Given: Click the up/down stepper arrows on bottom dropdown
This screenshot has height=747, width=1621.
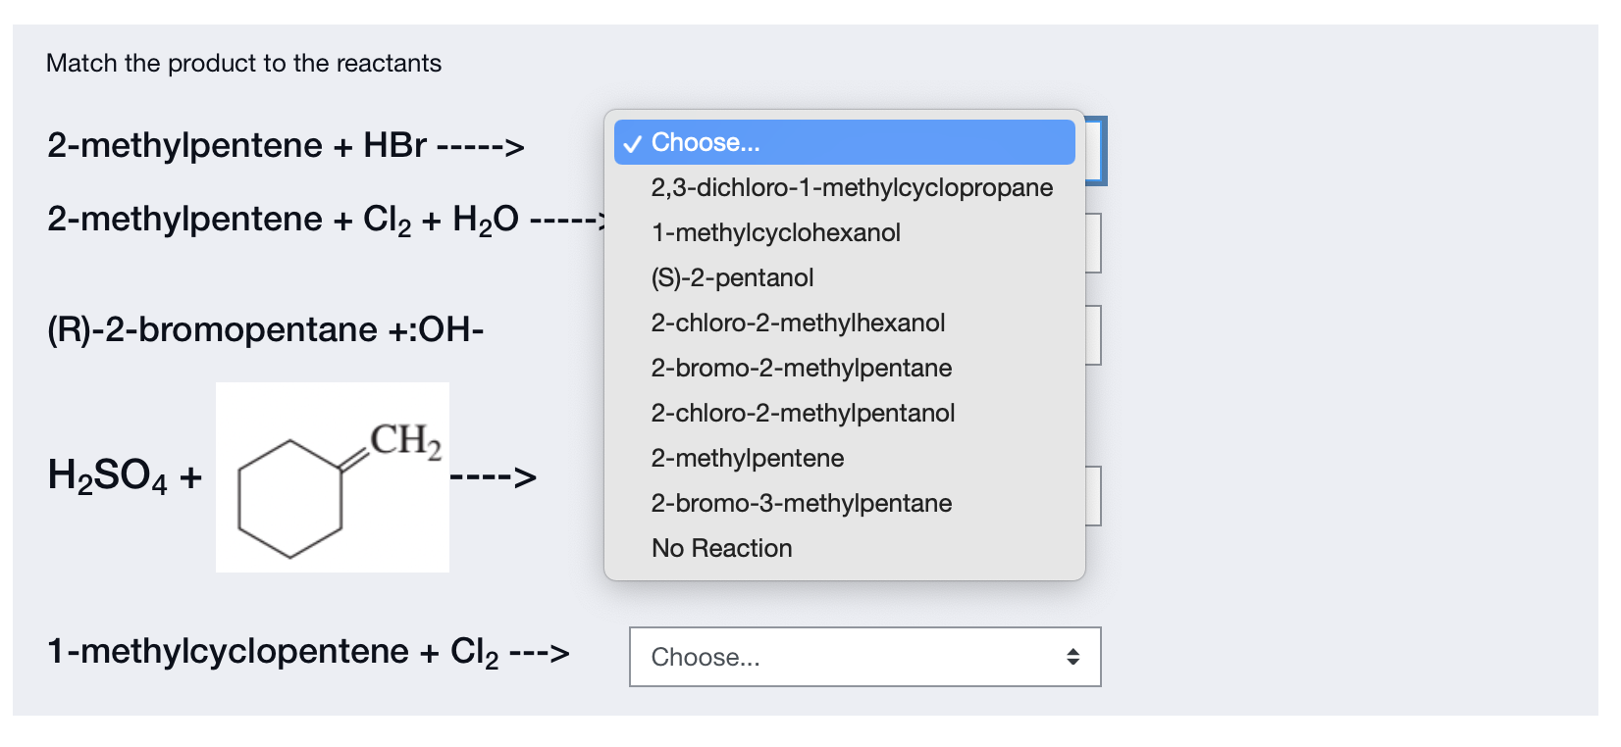Looking at the screenshot, I should tap(1074, 657).
